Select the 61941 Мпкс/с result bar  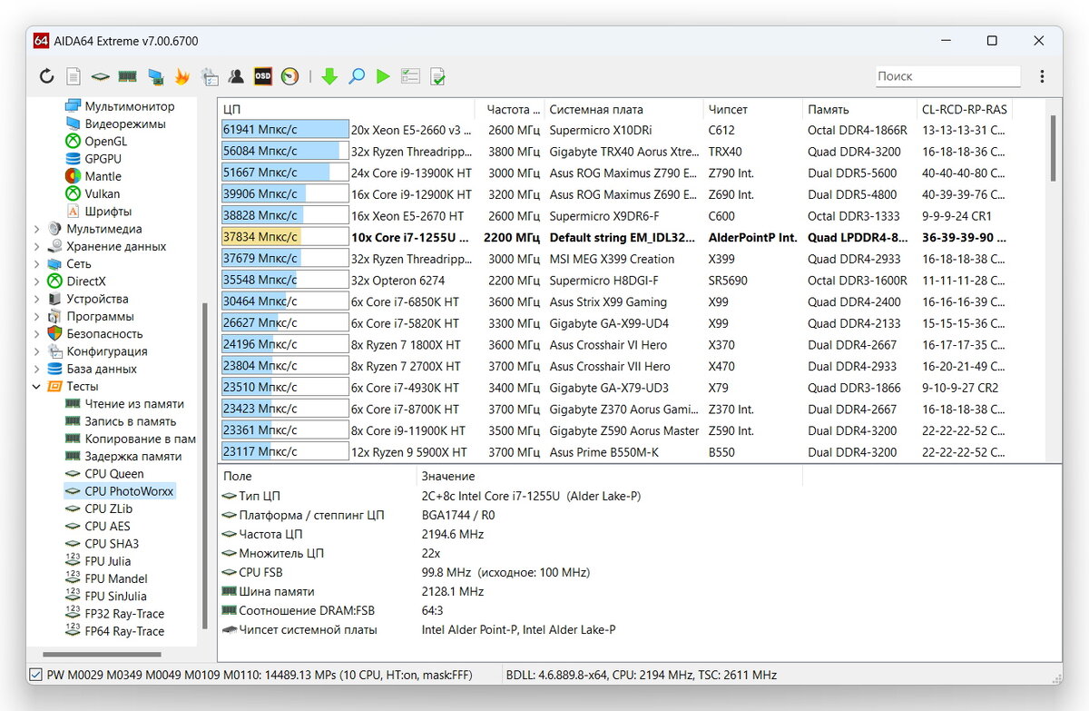pyautogui.click(x=285, y=130)
